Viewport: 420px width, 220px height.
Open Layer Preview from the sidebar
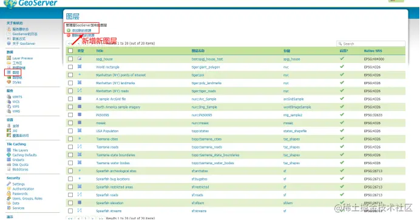tap(22, 58)
